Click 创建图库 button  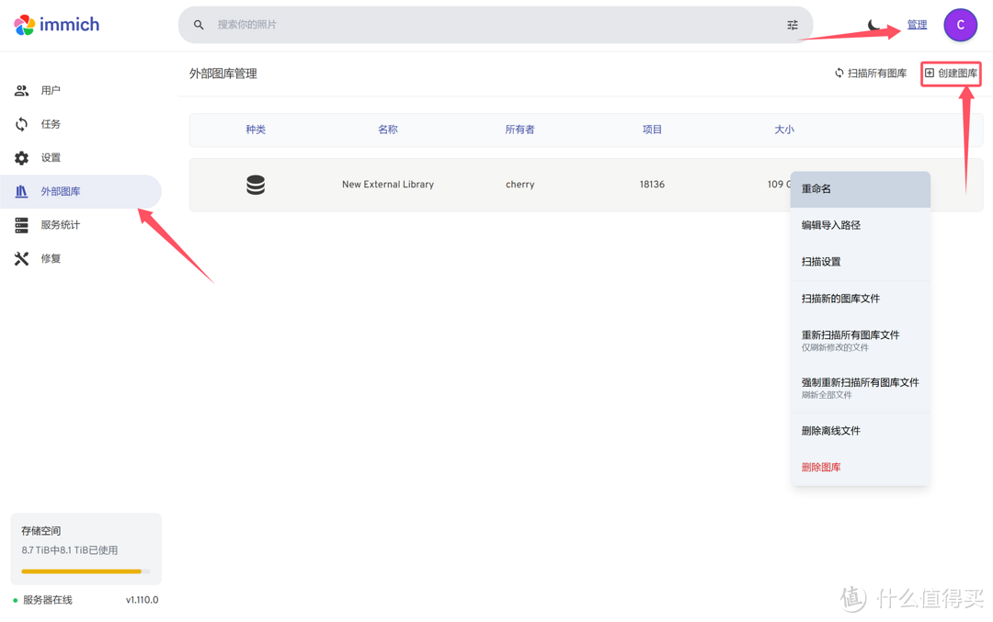coord(951,74)
